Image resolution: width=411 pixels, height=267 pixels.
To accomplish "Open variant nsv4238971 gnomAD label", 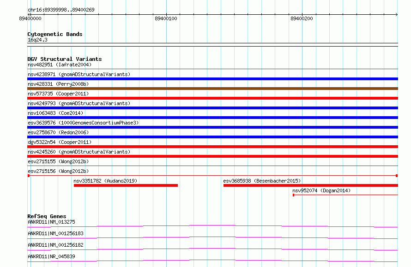I will pyautogui.click(x=79, y=74).
